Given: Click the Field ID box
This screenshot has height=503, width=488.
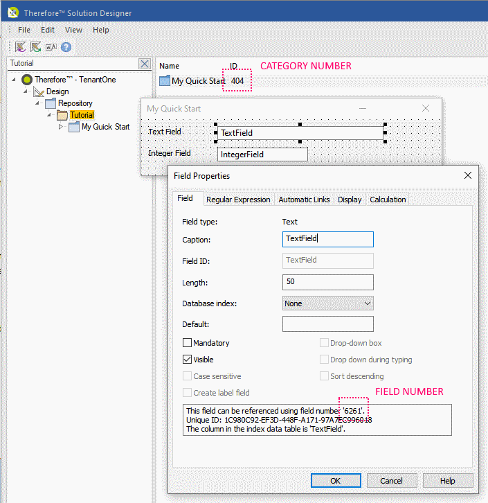Looking at the screenshot, I should click(328, 261).
